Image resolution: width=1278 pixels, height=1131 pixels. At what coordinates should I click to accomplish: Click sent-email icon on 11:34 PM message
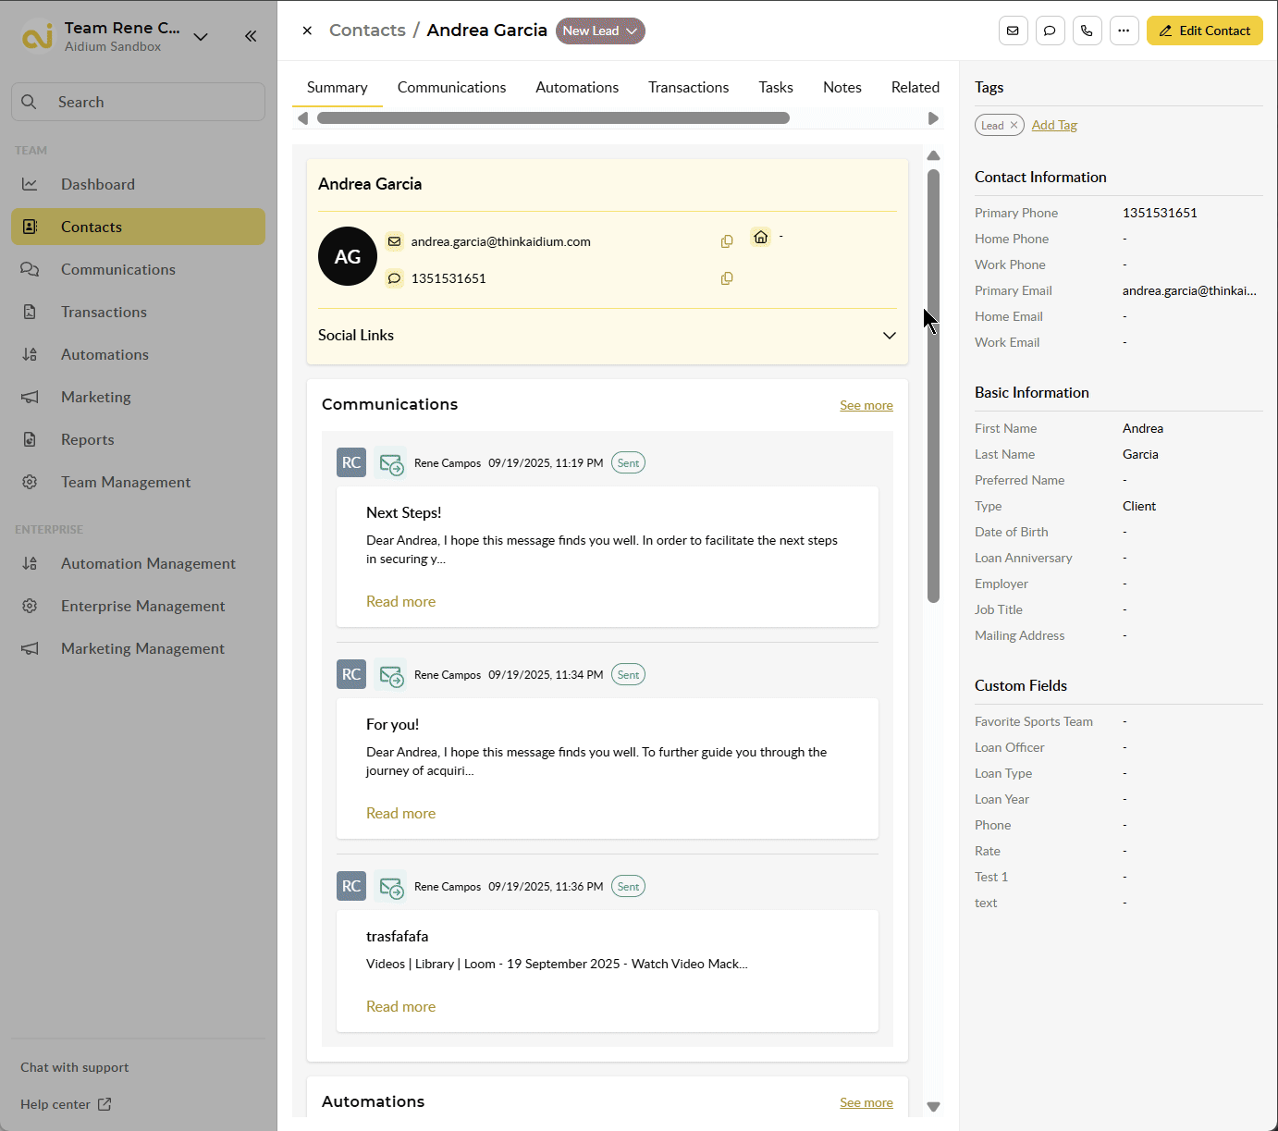(391, 675)
